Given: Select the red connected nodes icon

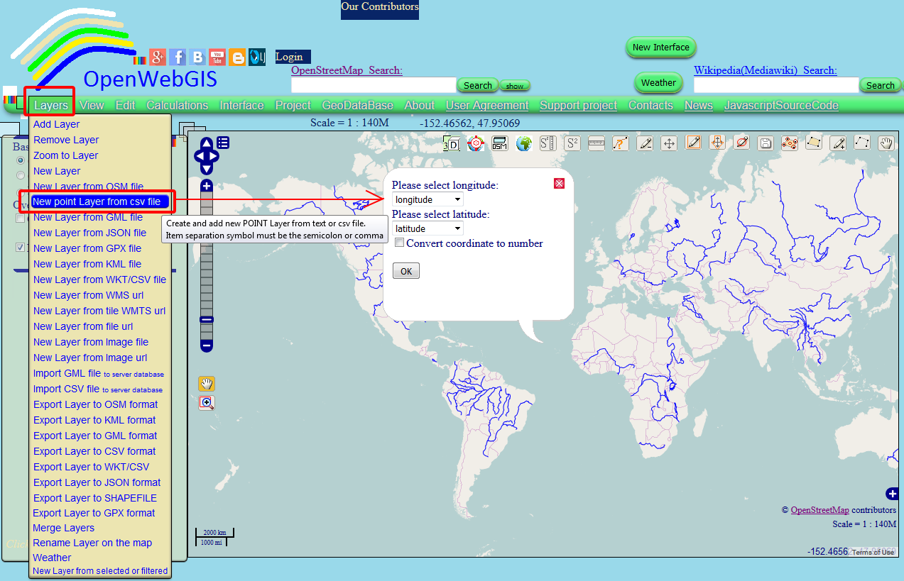Looking at the screenshot, I should click(x=790, y=143).
